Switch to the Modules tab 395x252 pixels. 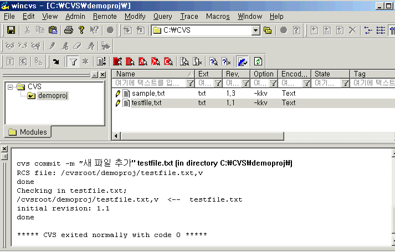(x=28, y=132)
